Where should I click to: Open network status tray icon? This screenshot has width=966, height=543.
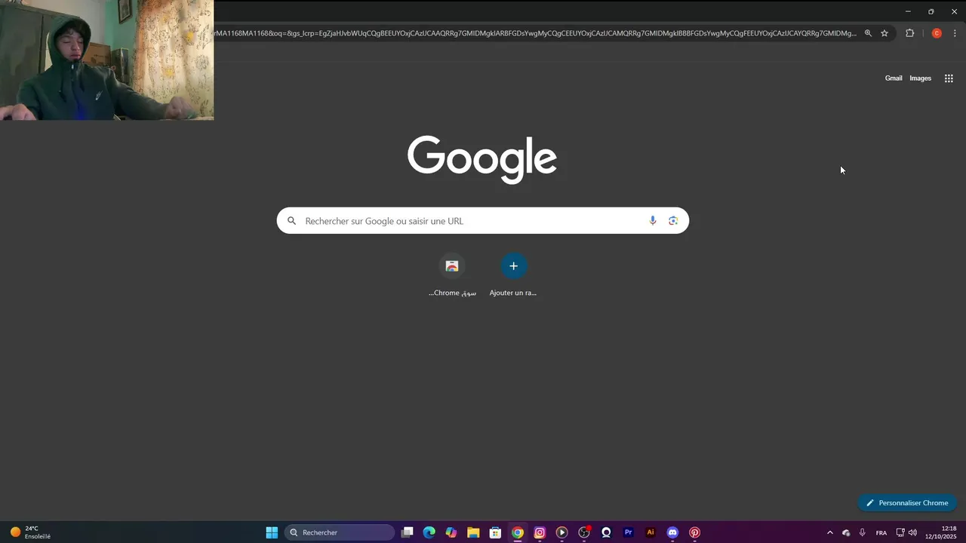pos(900,532)
